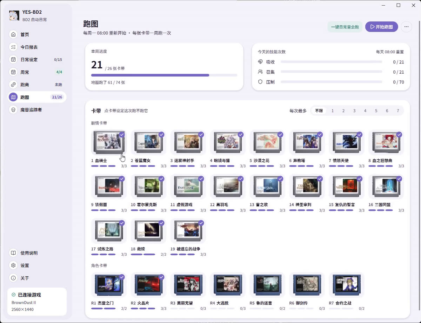Set max per run to 1
The image size is (421, 323).
333,111
